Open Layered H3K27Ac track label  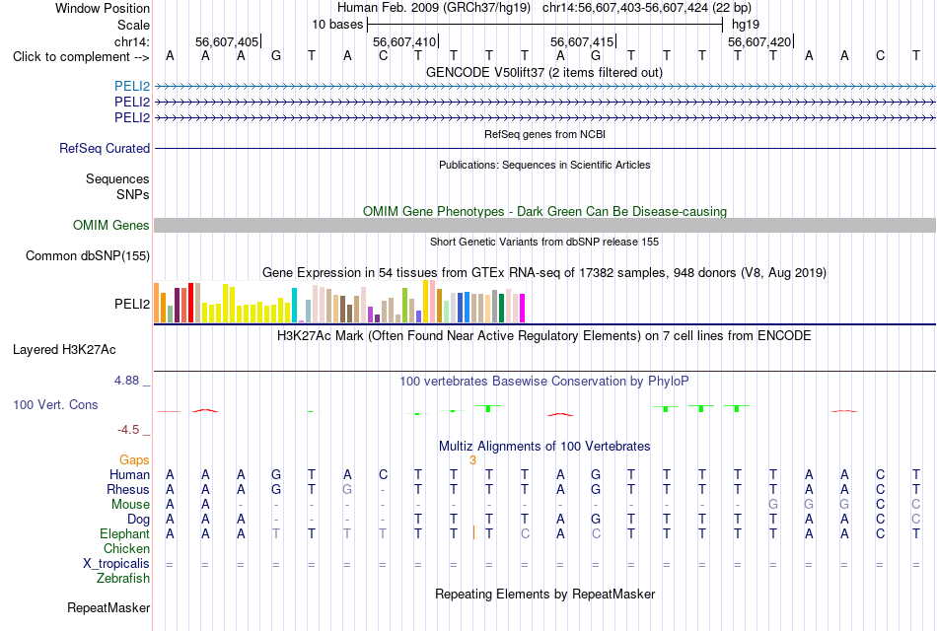pos(64,350)
